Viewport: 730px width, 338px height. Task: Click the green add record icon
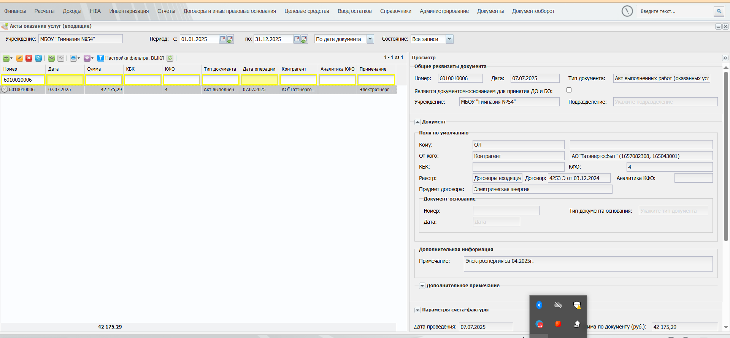6,58
